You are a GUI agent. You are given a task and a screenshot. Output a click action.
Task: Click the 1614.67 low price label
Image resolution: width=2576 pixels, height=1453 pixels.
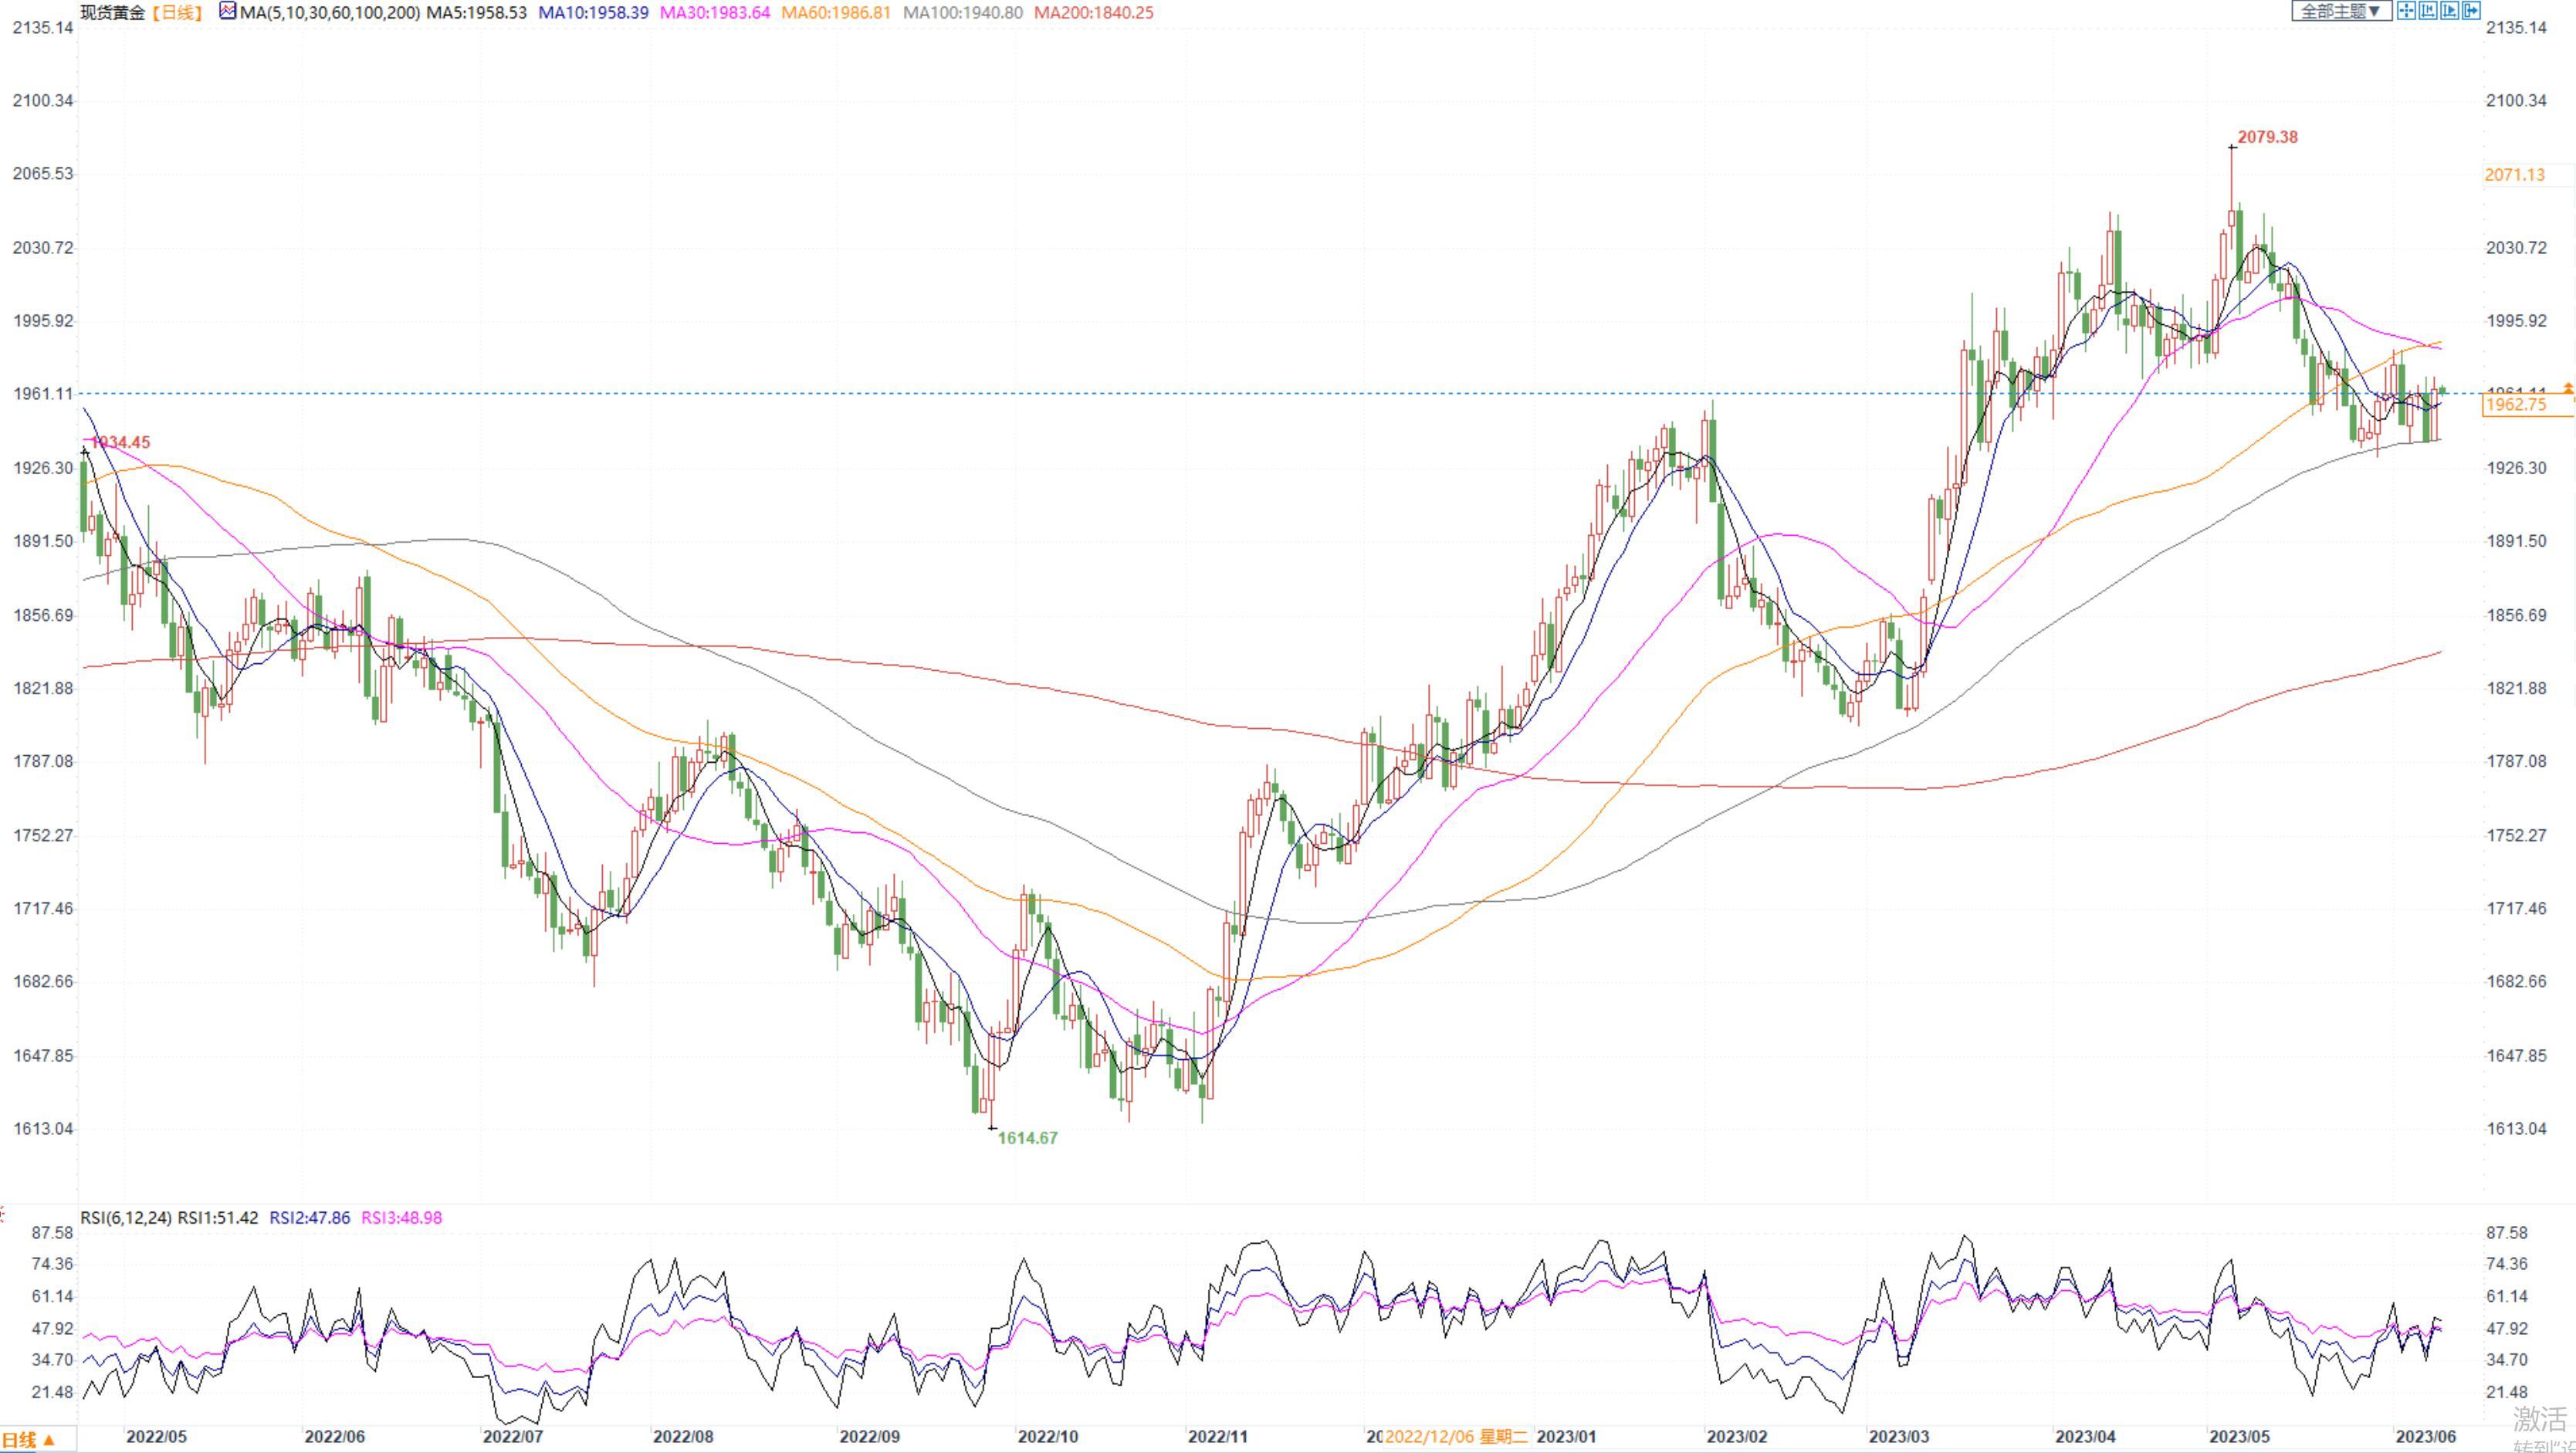pos(1027,1138)
